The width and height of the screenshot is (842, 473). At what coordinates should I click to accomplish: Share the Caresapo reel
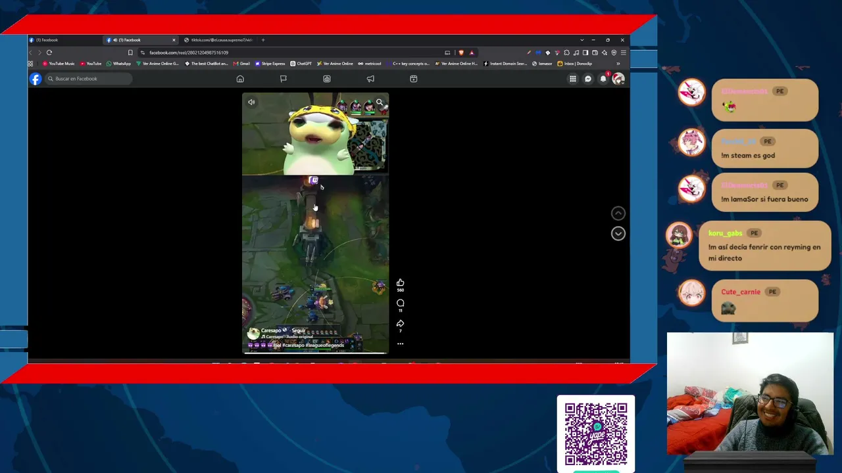click(x=400, y=323)
